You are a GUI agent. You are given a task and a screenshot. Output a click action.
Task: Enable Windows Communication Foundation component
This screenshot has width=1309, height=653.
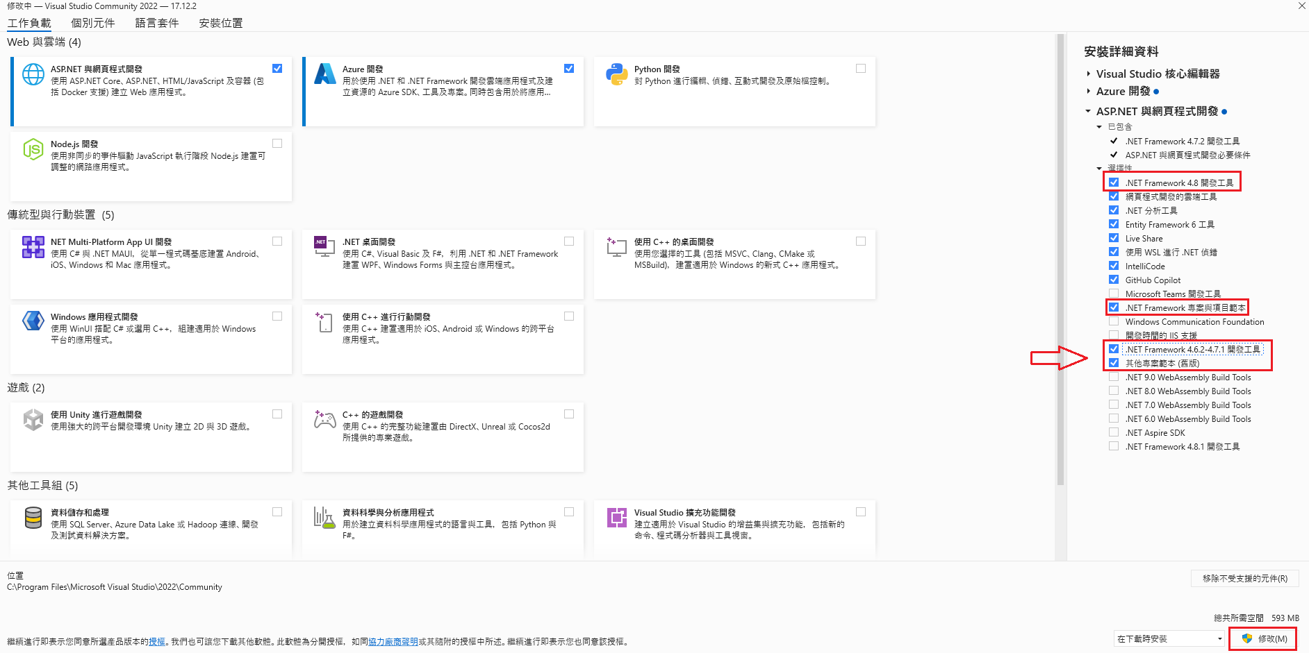click(1114, 321)
